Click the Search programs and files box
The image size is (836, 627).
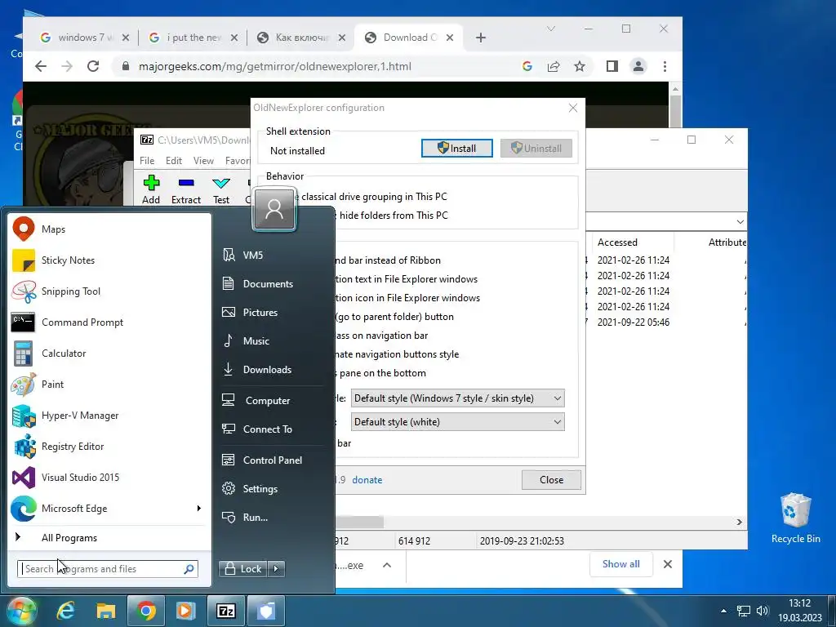coord(108,569)
